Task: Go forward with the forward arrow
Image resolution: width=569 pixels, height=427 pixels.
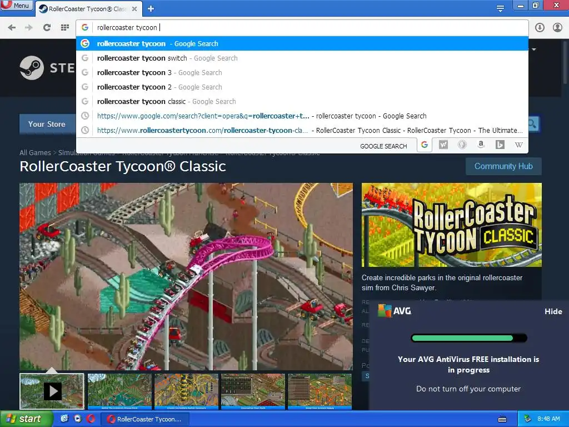Action: tap(29, 28)
